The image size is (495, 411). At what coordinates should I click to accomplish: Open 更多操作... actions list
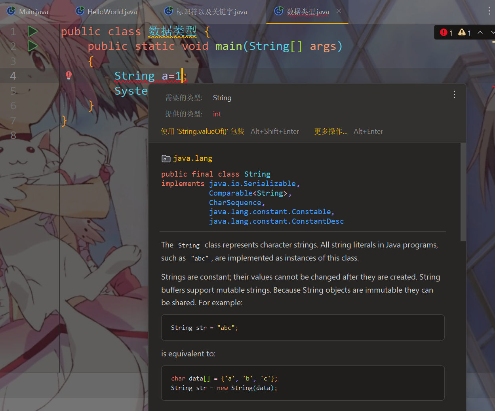[331, 131]
